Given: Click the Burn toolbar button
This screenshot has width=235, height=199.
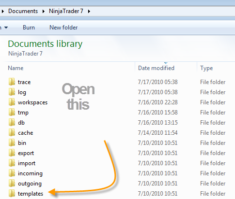Looking at the screenshot, I should tap(29, 28).
